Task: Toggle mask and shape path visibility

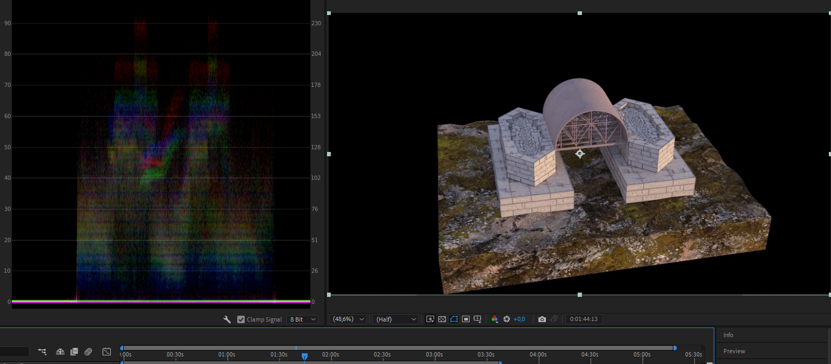Action: [x=454, y=319]
